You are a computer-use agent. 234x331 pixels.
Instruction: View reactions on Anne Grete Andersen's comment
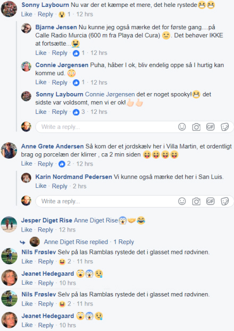64,164
